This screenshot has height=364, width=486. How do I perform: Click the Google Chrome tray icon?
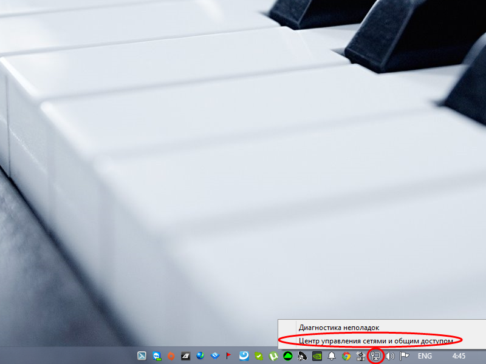(346, 356)
